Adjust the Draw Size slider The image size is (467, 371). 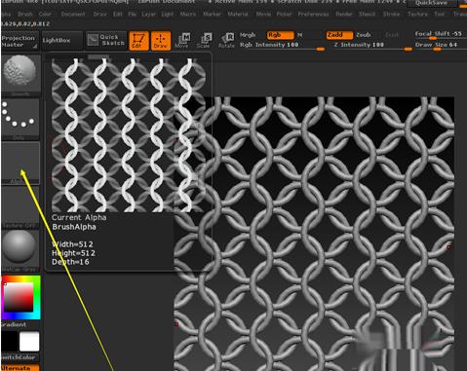[440, 46]
